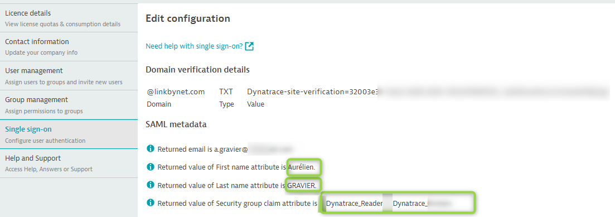Open User management page
This screenshot has height=217, width=615.
[x=69, y=76]
